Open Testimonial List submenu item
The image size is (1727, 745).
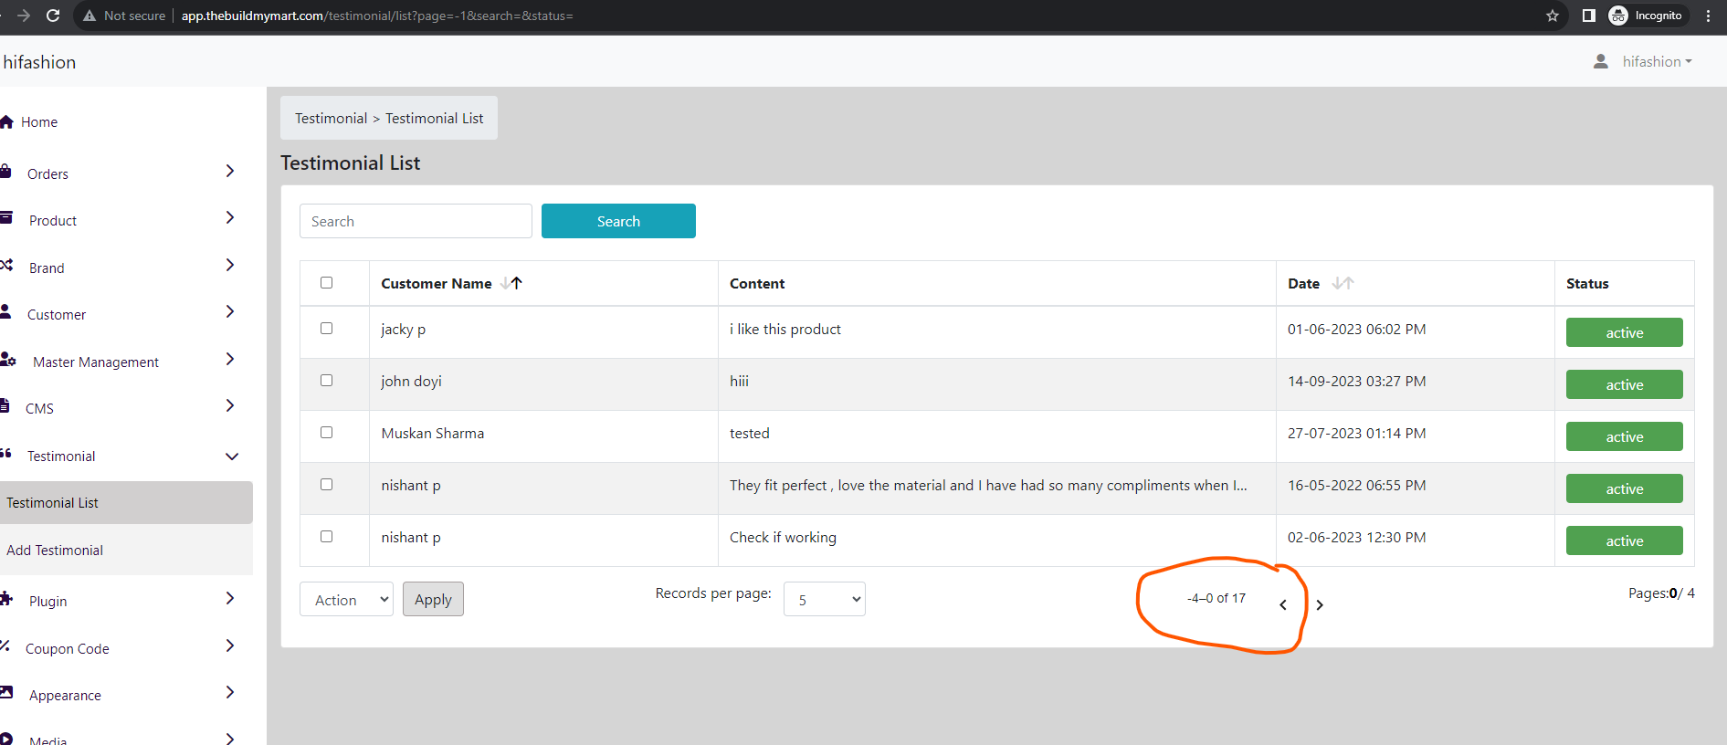[126, 502]
